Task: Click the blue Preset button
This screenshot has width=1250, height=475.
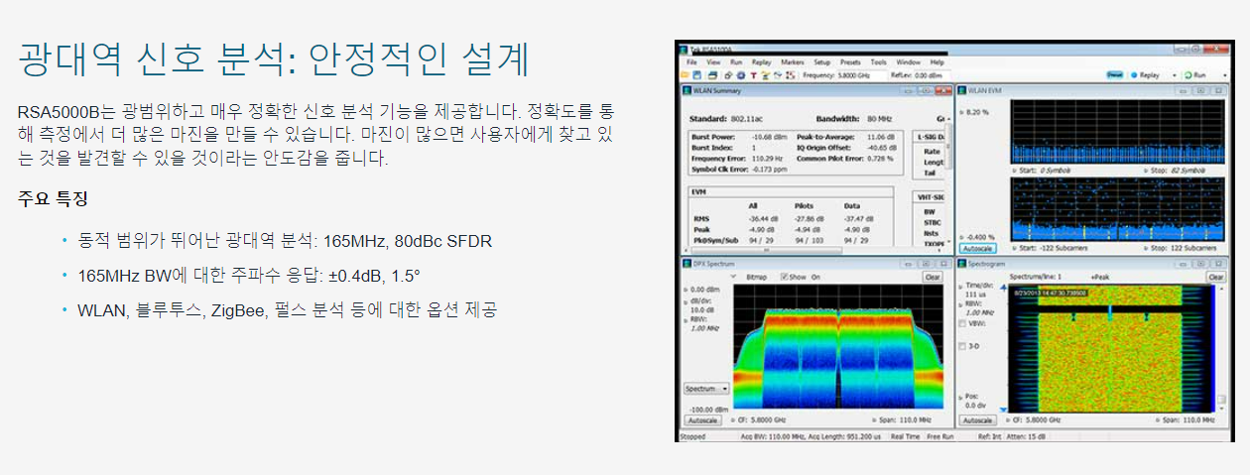Action: [1115, 75]
